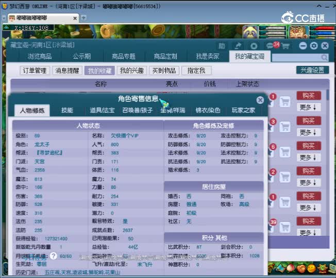Minimize the 藏宝阁 window with the minus icon
Image resolution: width=336 pixels, height=278 pixels.
point(303,46)
